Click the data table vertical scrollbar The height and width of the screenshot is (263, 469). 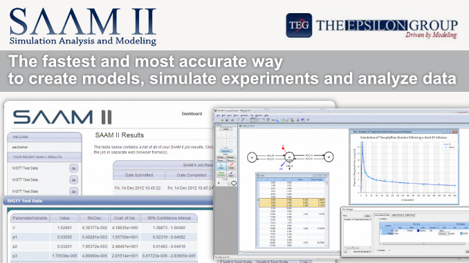(327, 212)
